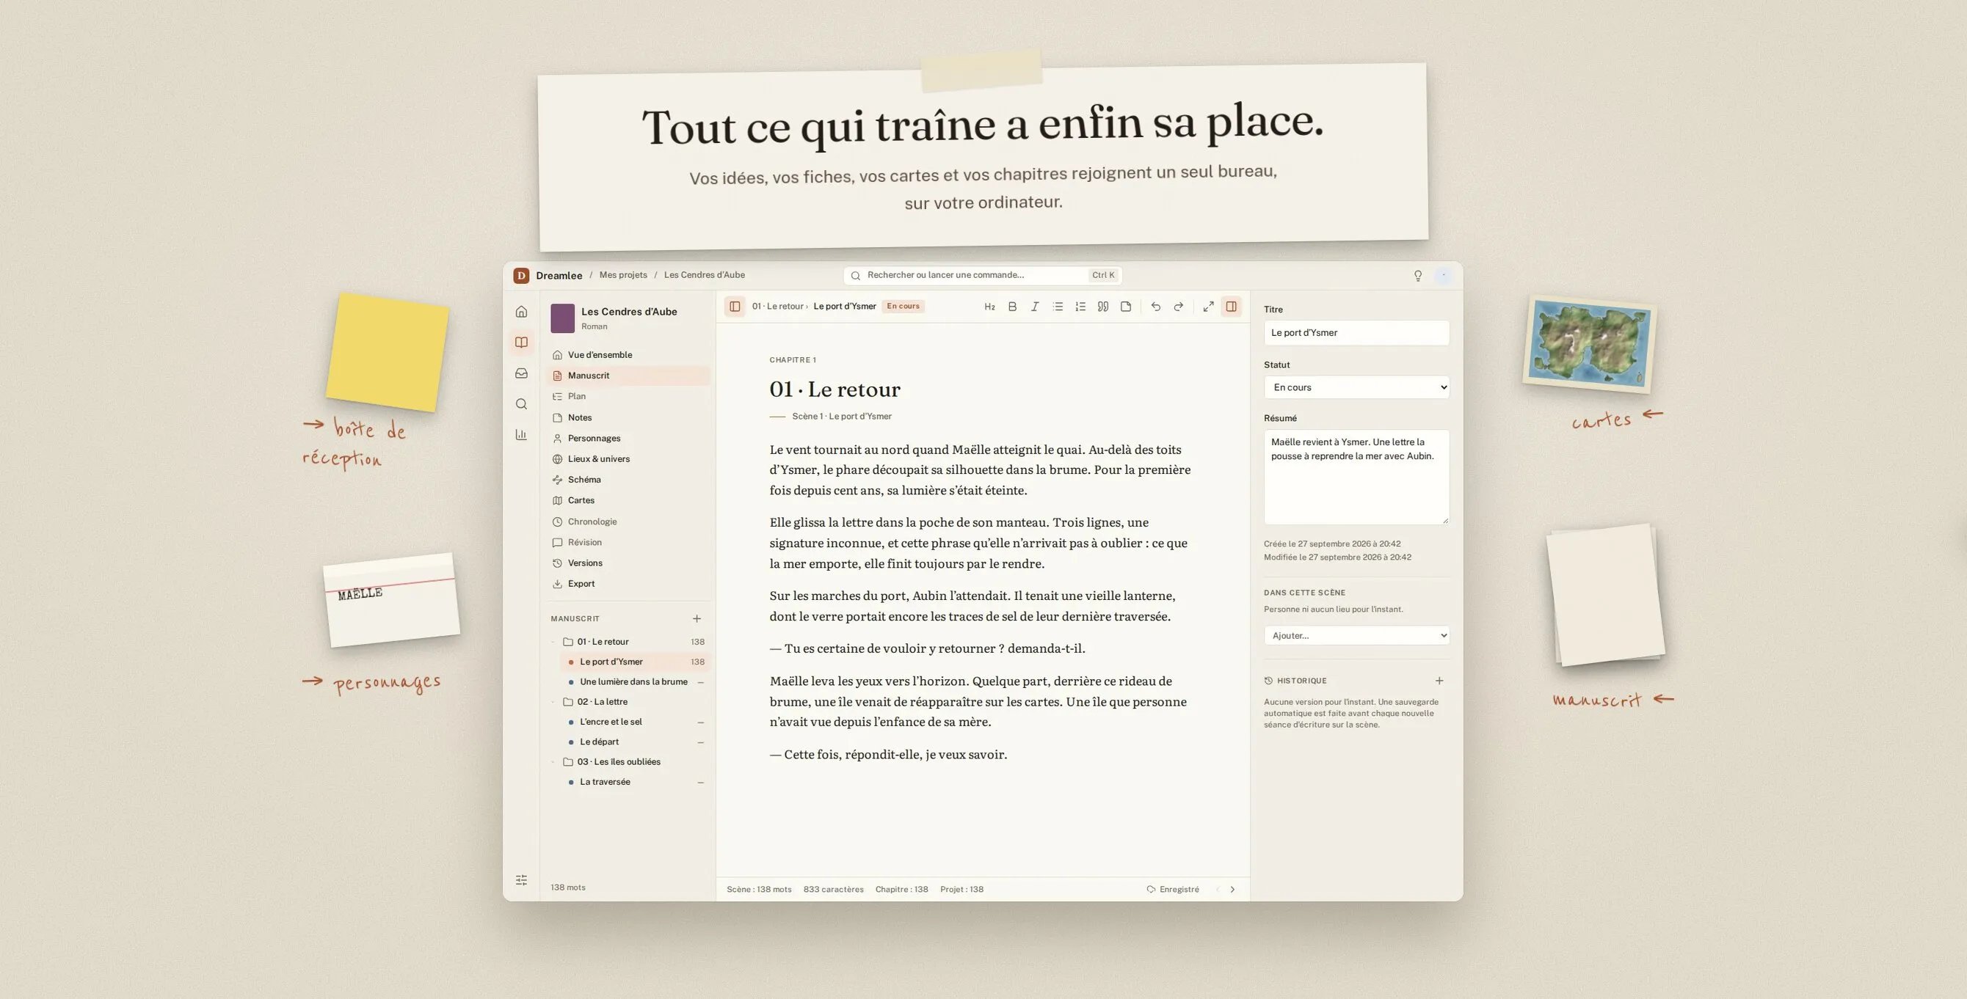
Task: Focus the search command bar
Action: pyautogui.click(x=983, y=275)
